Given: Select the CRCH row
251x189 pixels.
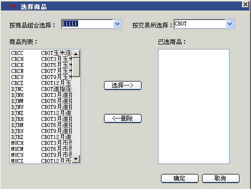Looking at the screenshot, I should pos(41,59).
